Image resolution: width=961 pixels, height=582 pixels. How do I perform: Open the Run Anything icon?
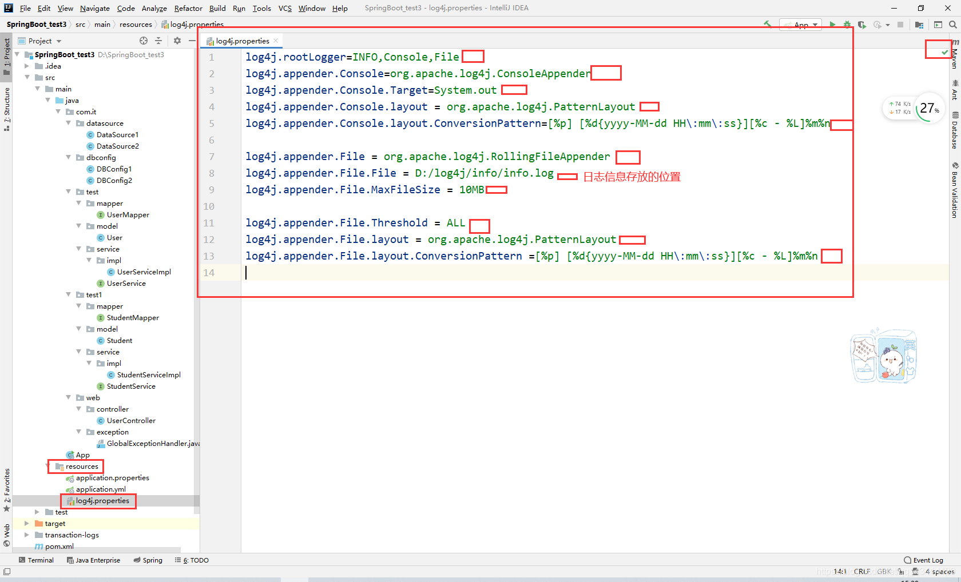[x=938, y=25]
